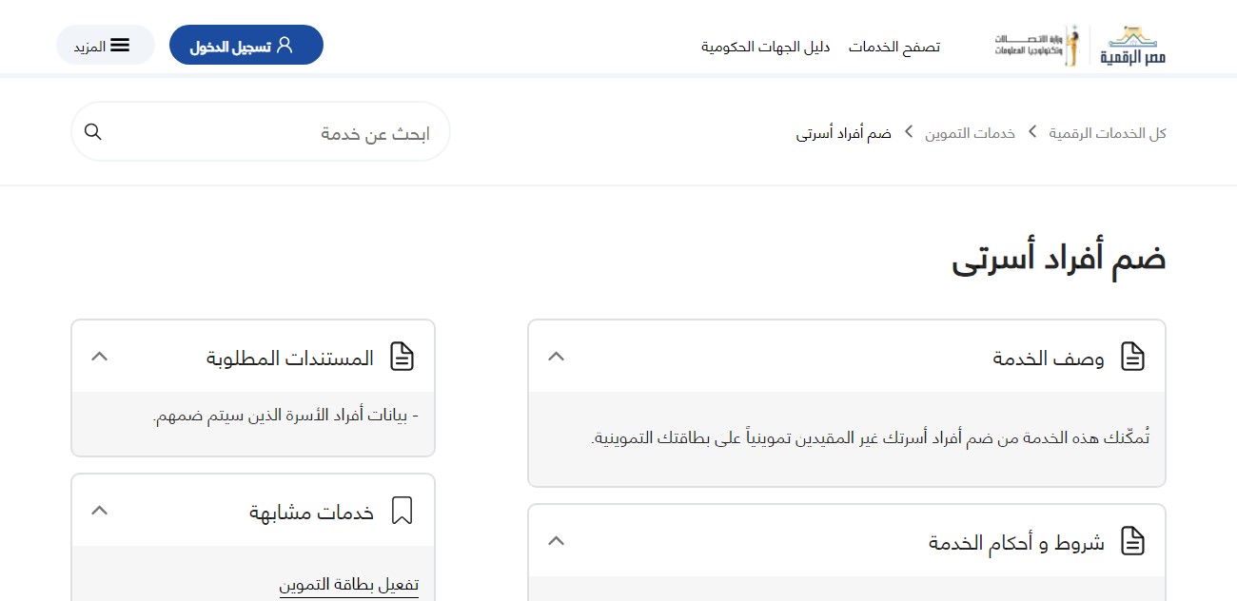
Task: Open دليل الجهات الحكومية in the top menu
Action: coord(765,47)
